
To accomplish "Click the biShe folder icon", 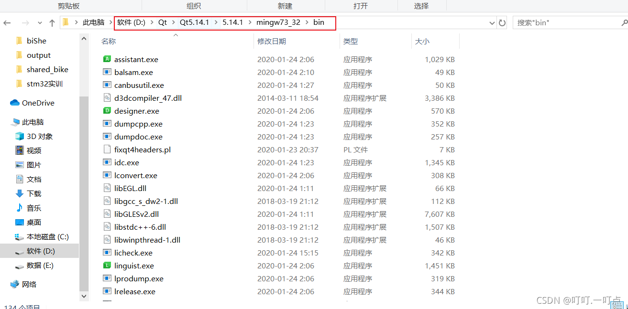I will 19,41.
